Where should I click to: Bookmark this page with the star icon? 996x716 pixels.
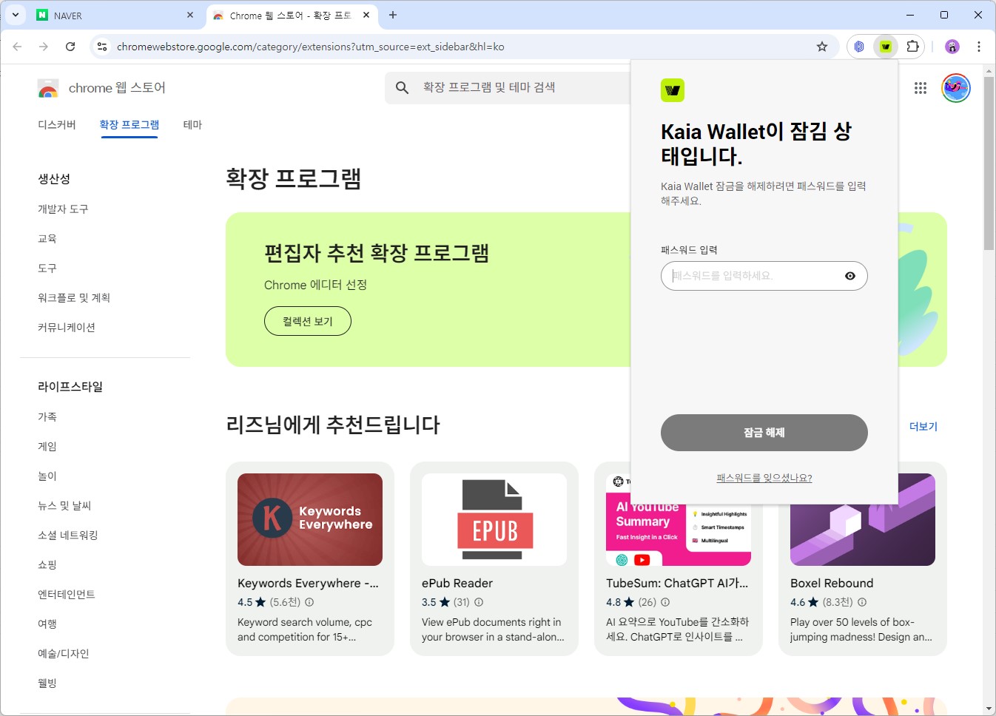pyautogui.click(x=821, y=47)
